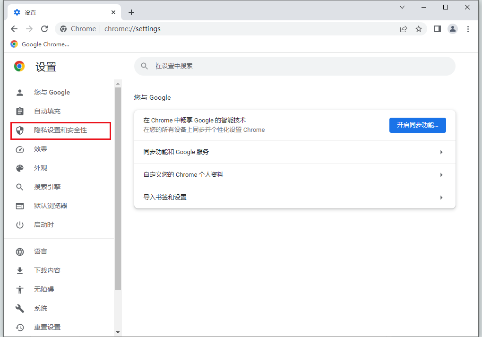Open 下载内容 settings section

[x=47, y=270]
